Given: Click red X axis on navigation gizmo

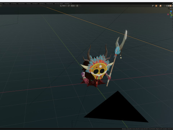Looking at the screenshot, I should click(x=168, y=14).
